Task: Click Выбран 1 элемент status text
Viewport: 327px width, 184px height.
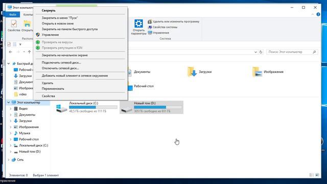Action: tap(45, 175)
